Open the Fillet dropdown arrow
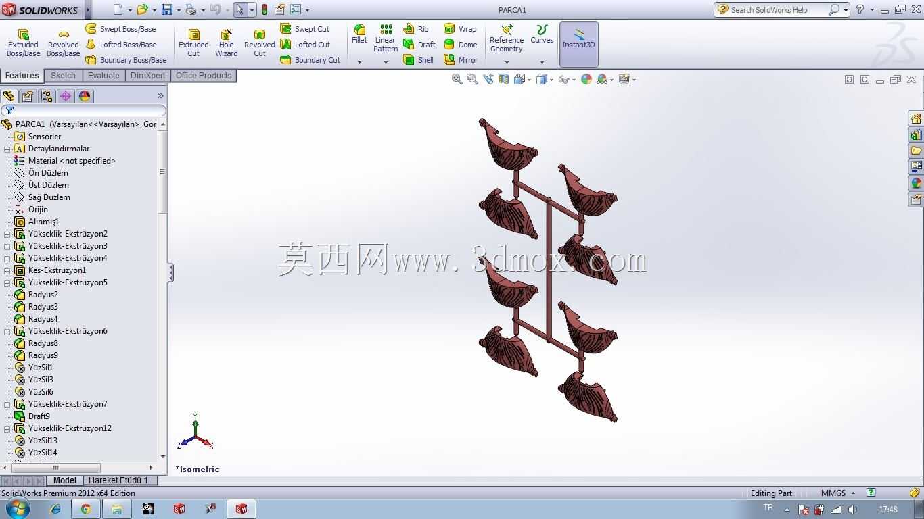 pos(359,62)
